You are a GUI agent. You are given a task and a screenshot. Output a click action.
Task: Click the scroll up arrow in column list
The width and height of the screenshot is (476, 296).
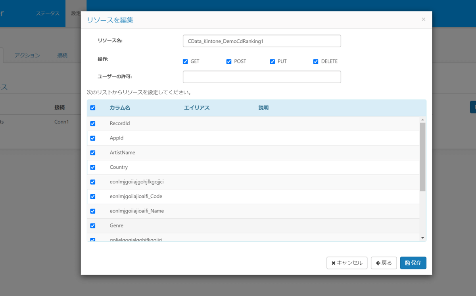422,120
